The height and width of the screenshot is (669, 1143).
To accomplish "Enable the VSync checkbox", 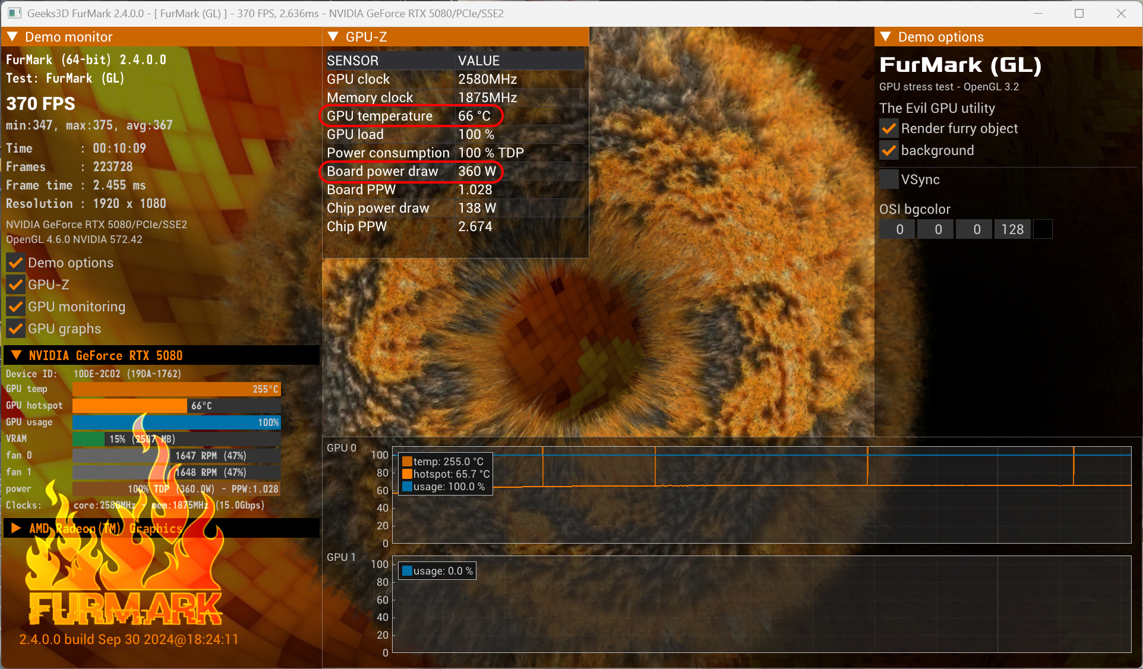I will [889, 179].
